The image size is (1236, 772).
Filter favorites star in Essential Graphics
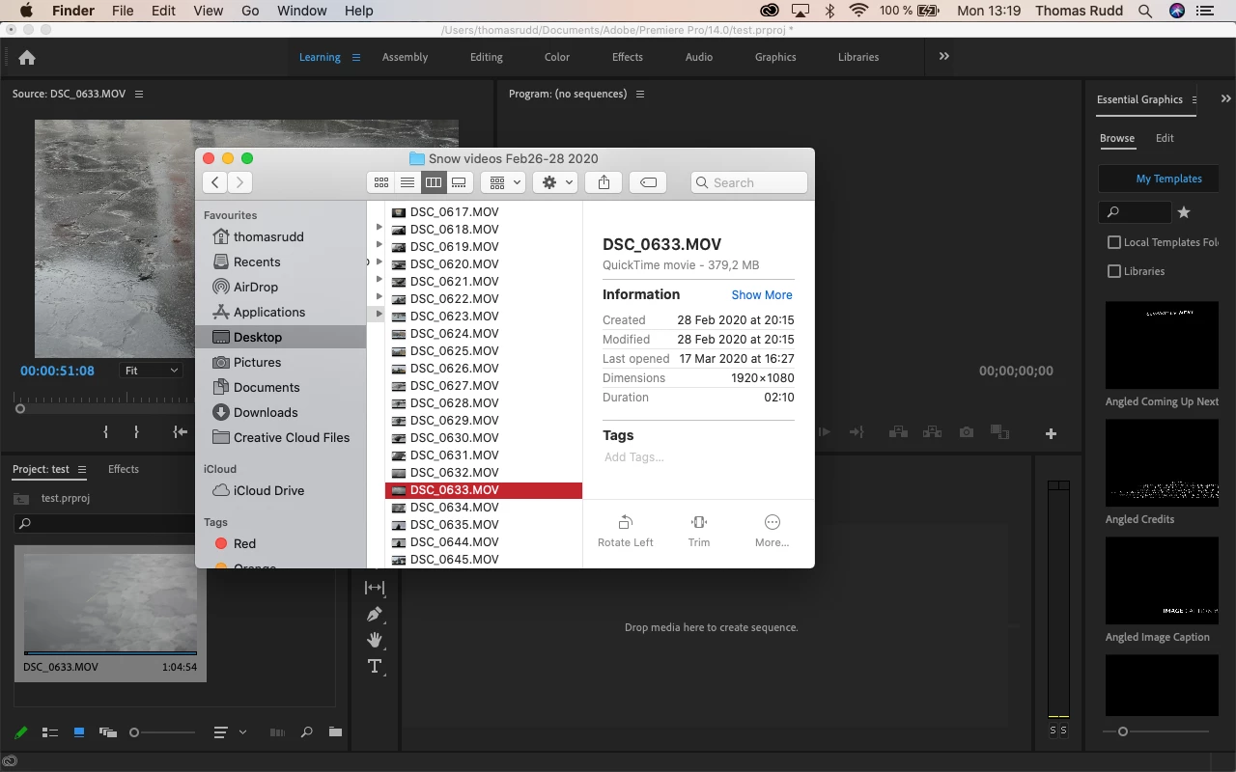[1184, 212]
